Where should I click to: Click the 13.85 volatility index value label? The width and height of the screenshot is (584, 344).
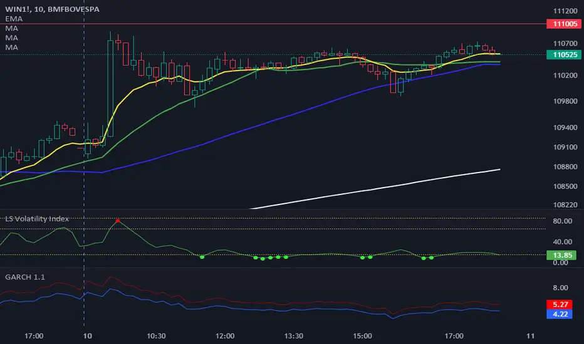click(561, 255)
